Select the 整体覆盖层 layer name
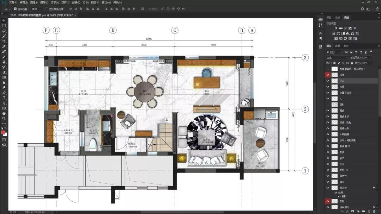 click(x=352, y=69)
